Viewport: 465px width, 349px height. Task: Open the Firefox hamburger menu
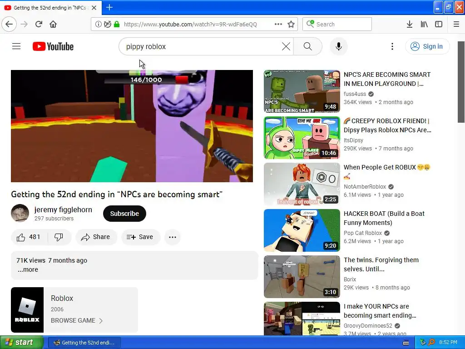(x=456, y=24)
